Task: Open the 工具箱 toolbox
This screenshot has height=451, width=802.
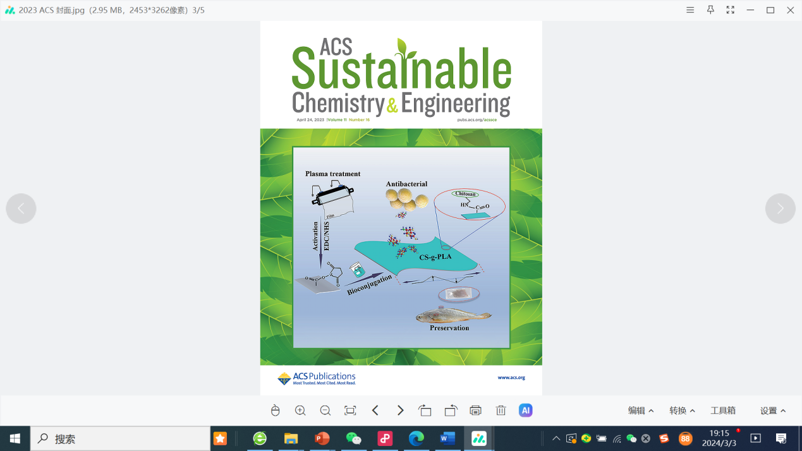Action: 723,411
